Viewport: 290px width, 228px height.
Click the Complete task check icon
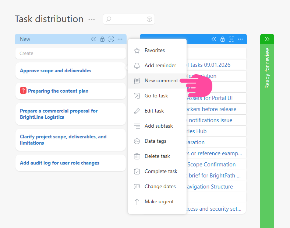tap(137, 172)
